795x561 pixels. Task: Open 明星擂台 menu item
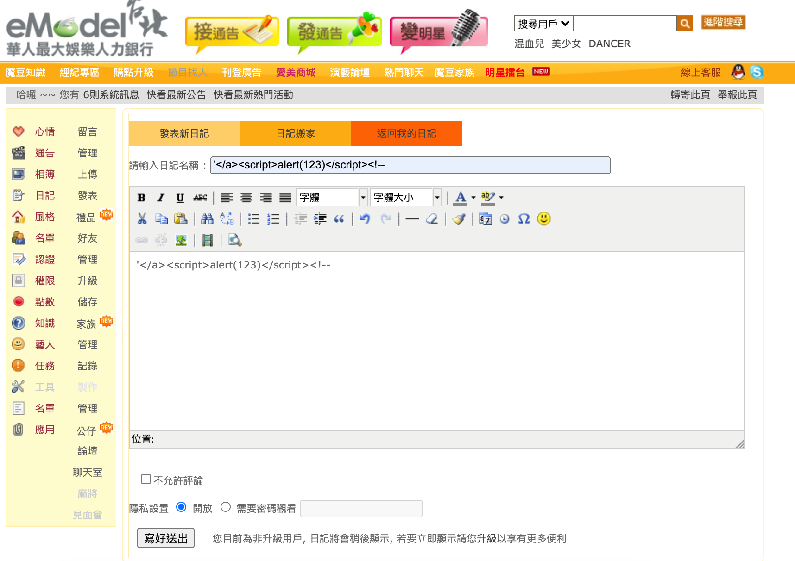point(505,72)
